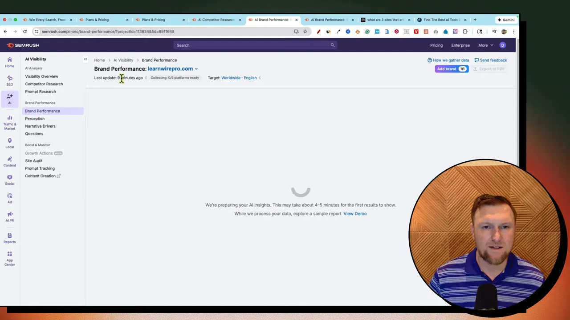570x320 pixels.
Task: Click the AI PR megaphone icon
Action: click(9, 216)
